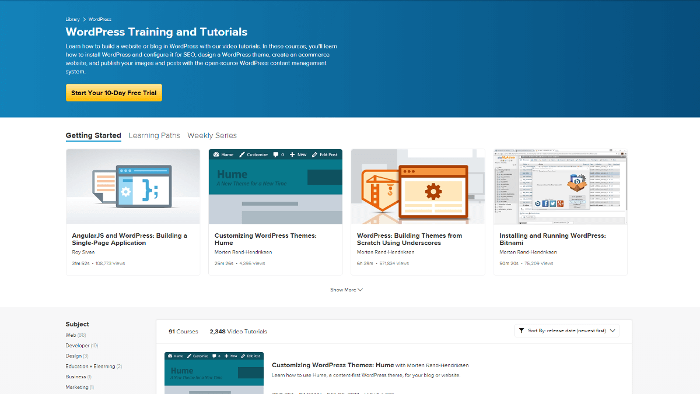Click the Subject filter heading
700x394 pixels.
(77, 324)
